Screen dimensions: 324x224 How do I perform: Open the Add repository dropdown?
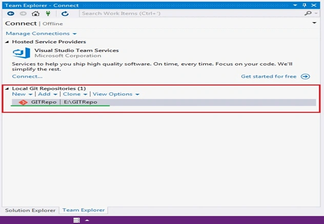[x=48, y=94]
